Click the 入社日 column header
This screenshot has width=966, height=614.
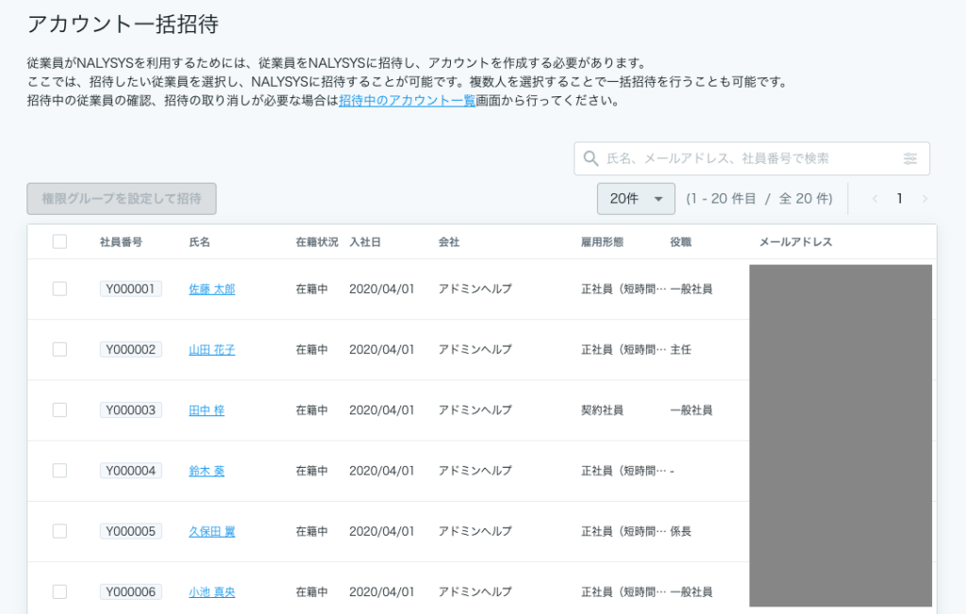tap(365, 242)
